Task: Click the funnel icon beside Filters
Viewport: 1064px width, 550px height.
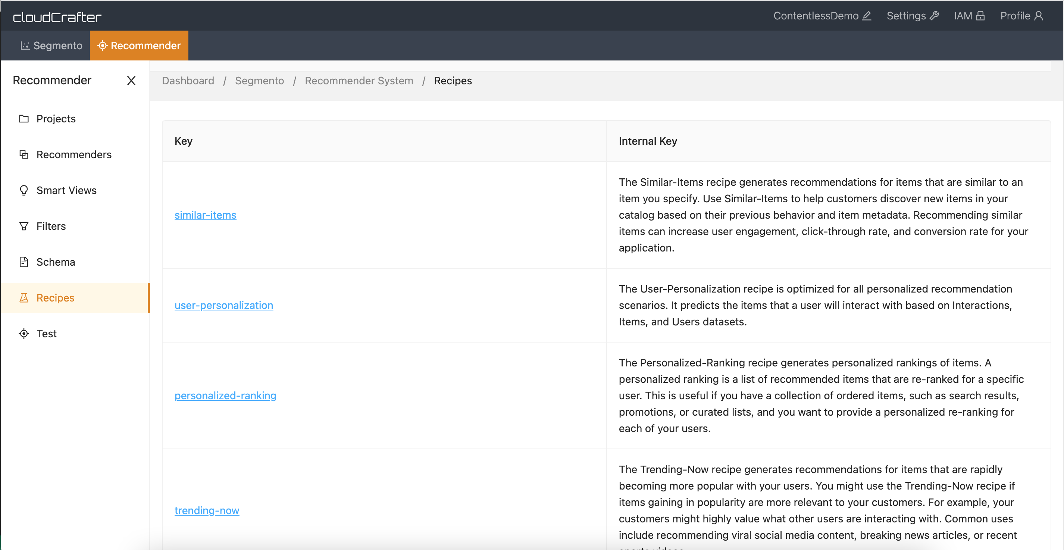Action: pyautogui.click(x=24, y=226)
